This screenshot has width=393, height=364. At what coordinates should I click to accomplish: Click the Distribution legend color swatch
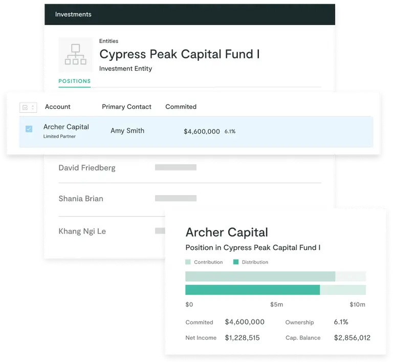pyautogui.click(x=236, y=262)
